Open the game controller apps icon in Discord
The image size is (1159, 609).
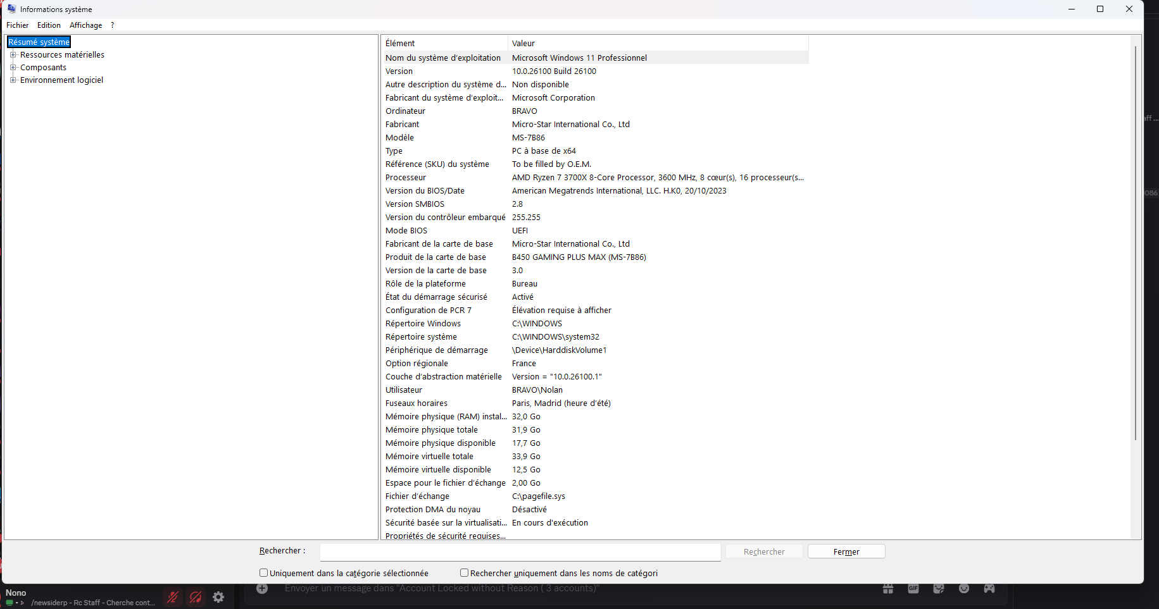989,589
